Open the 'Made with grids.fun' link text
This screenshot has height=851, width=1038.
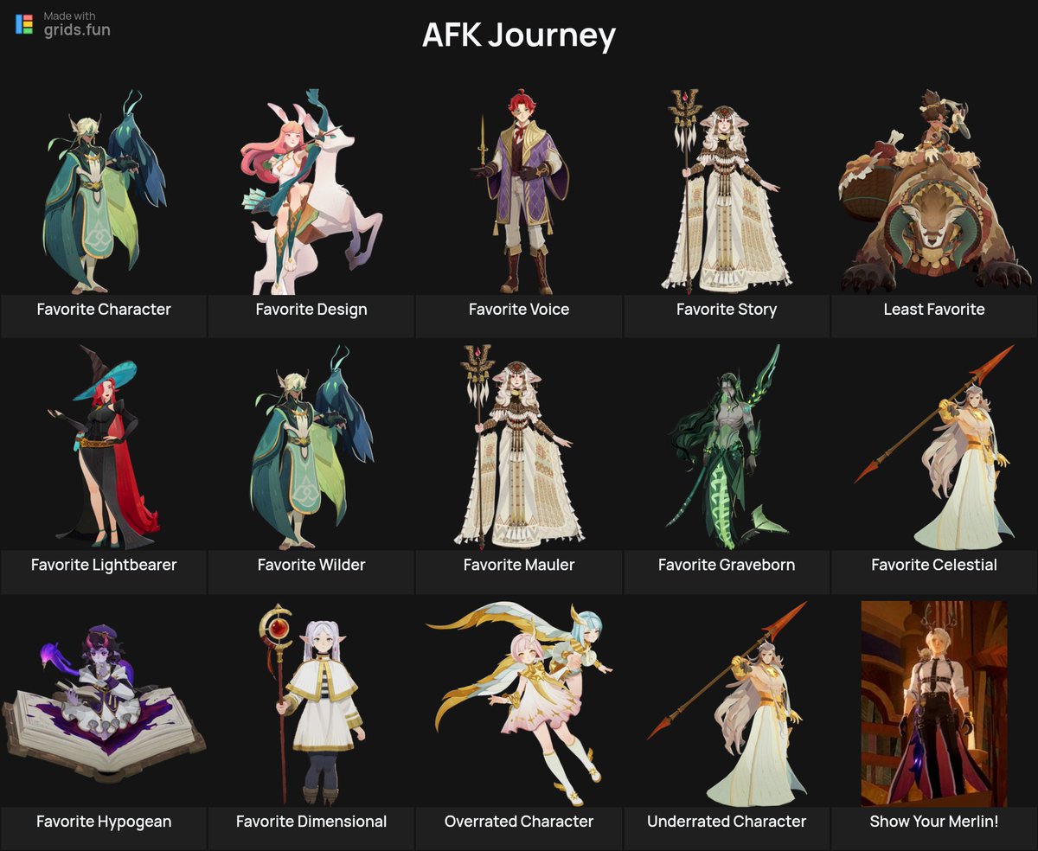coord(77,24)
